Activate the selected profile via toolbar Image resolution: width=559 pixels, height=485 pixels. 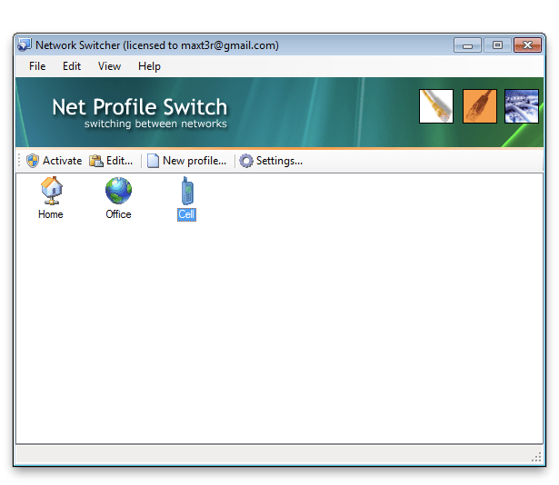tap(54, 161)
